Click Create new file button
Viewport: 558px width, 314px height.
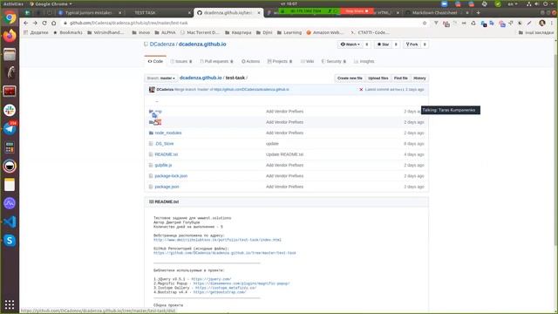coord(350,78)
